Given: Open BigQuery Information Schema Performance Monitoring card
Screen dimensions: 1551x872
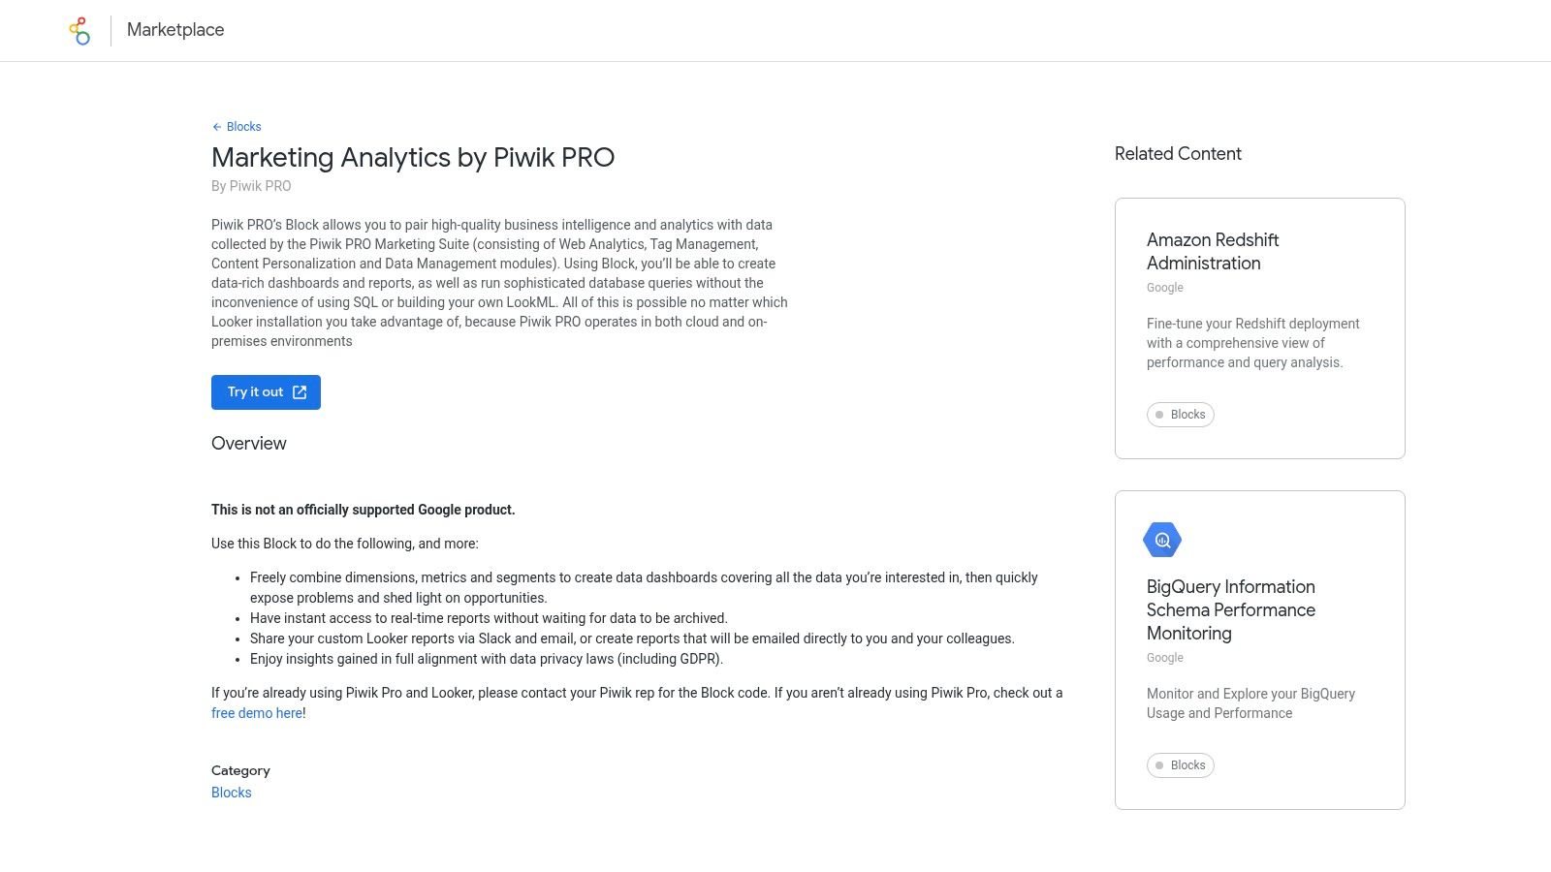Looking at the screenshot, I should click(1231, 609).
